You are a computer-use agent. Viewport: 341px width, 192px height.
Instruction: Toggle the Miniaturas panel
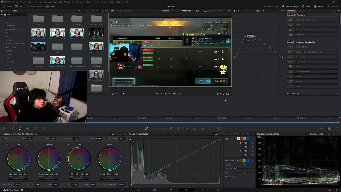point(333,6)
